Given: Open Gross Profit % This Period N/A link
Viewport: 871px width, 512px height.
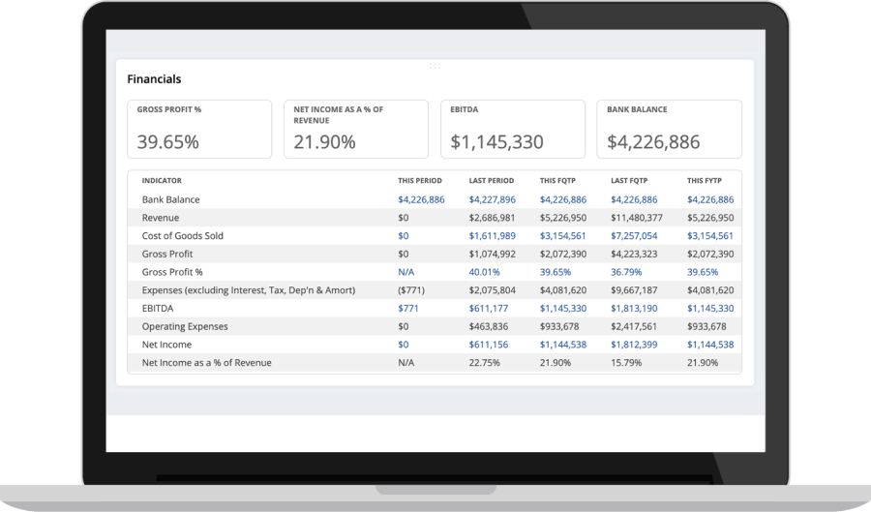Looking at the screenshot, I should (406, 272).
